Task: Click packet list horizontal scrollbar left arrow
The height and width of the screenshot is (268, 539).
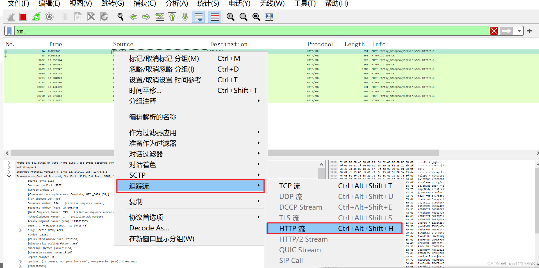Action: [x=7, y=153]
